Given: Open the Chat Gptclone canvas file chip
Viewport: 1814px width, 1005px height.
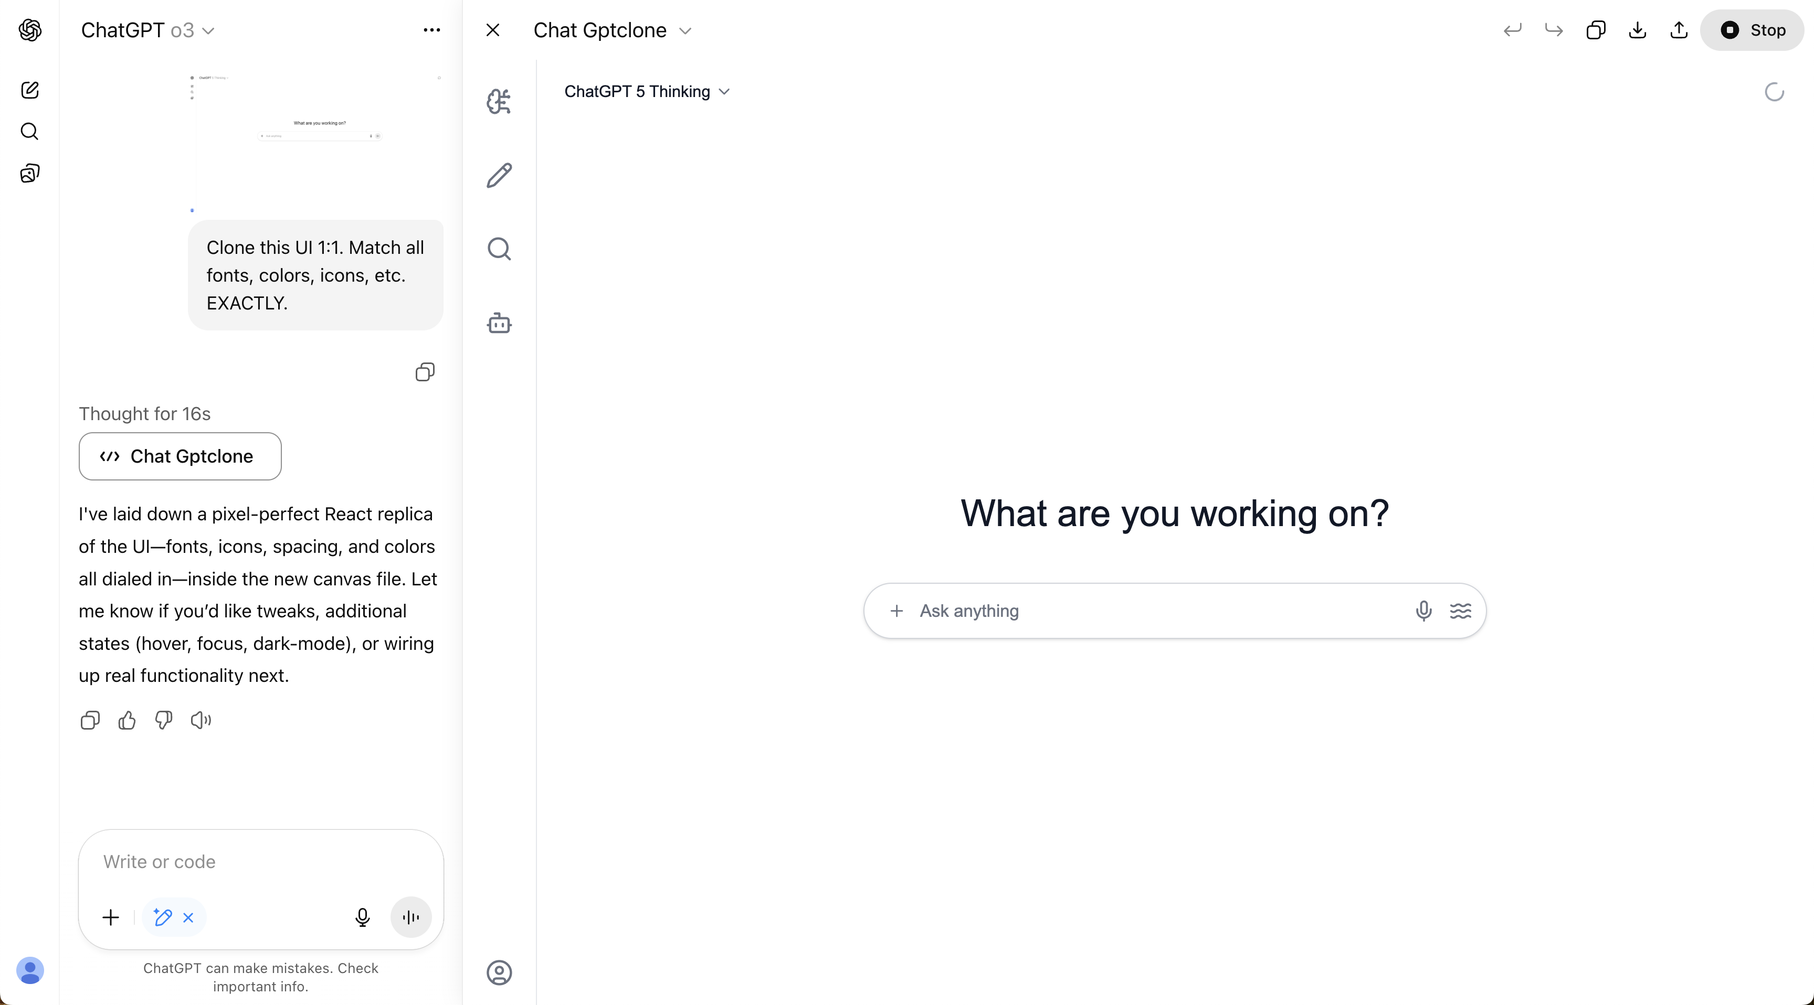Looking at the screenshot, I should (x=180, y=456).
